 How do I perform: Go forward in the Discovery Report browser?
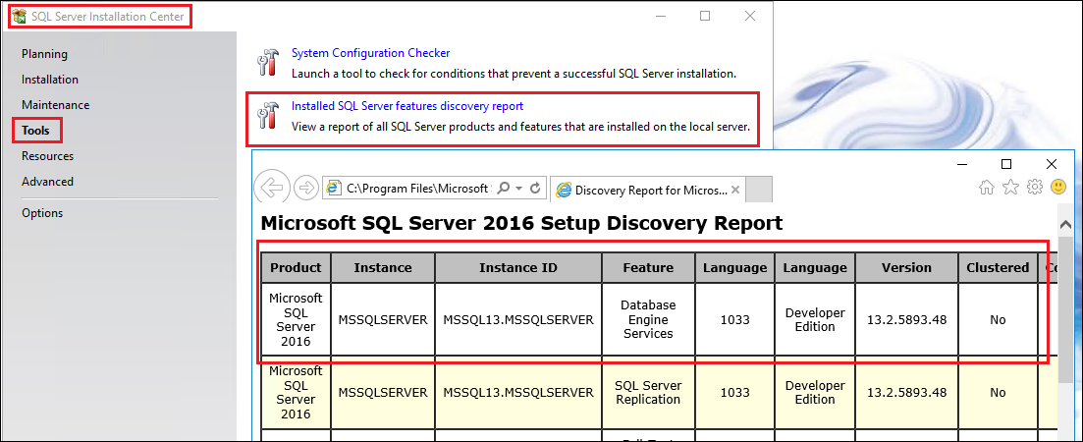(x=305, y=188)
